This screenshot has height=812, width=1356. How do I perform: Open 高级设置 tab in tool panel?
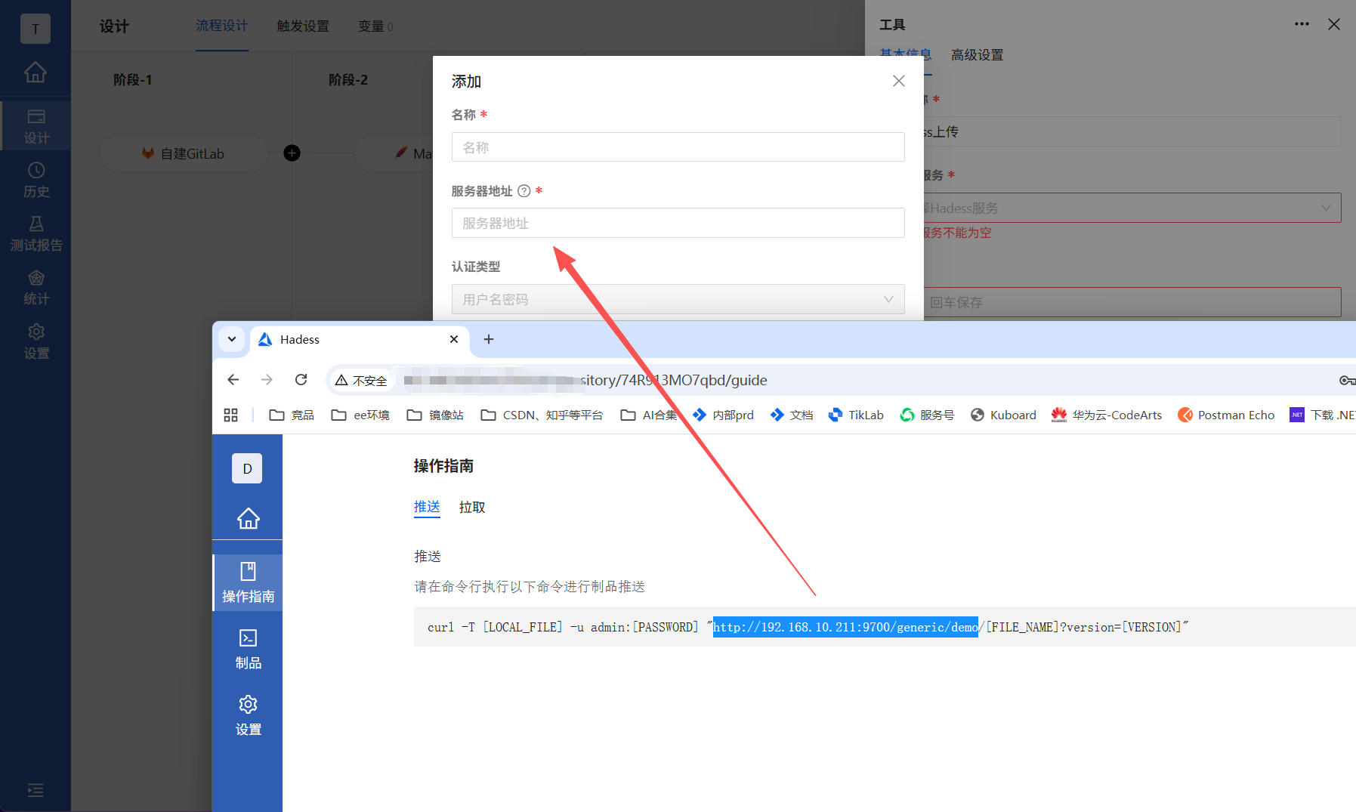point(977,55)
